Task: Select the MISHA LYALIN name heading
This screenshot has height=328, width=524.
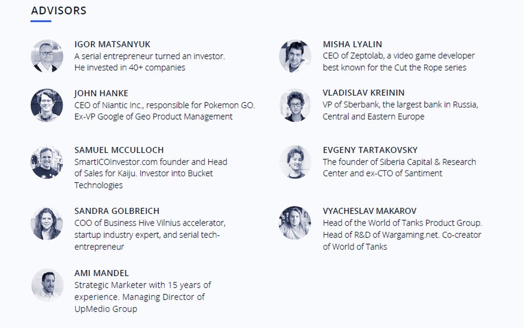Action: pyautogui.click(x=352, y=44)
